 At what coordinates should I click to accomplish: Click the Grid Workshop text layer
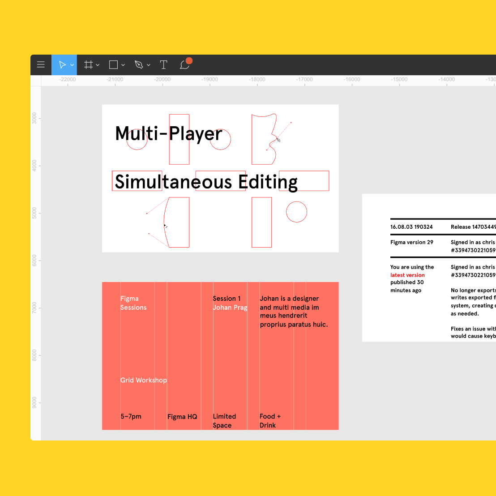click(143, 380)
